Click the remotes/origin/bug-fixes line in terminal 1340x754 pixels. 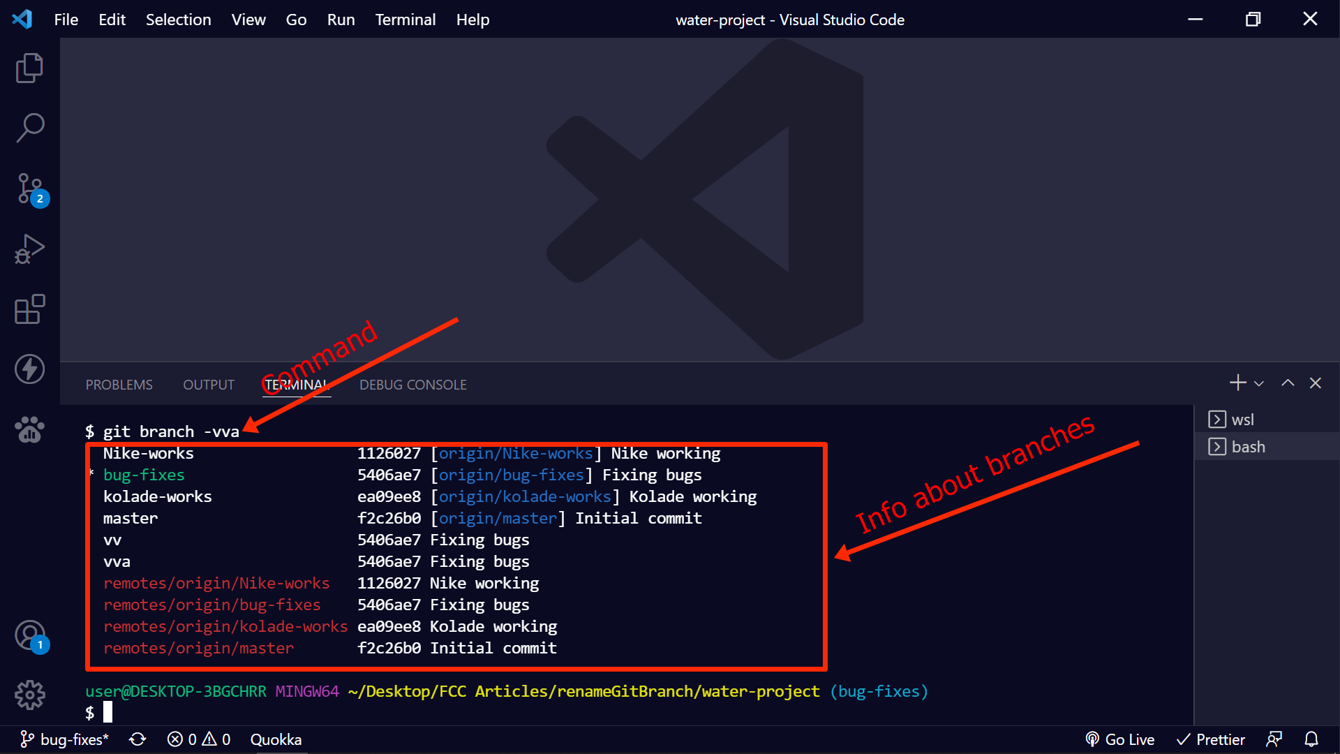212,605
